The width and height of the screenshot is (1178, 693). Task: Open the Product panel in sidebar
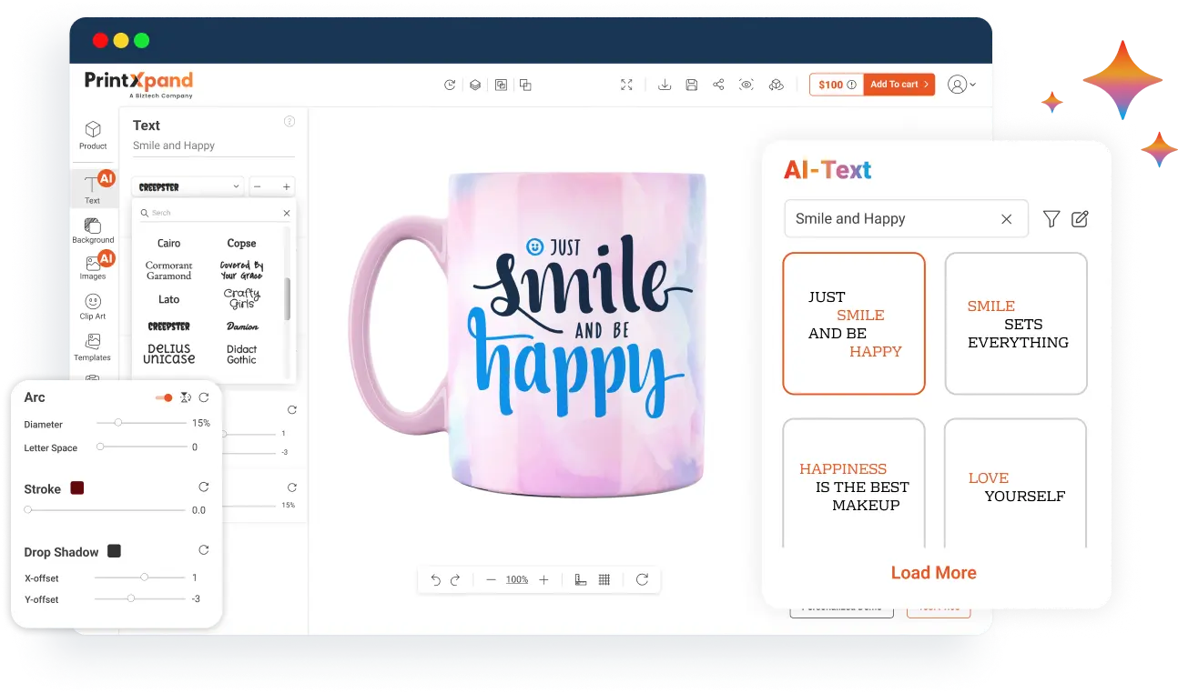pos(93,136)
